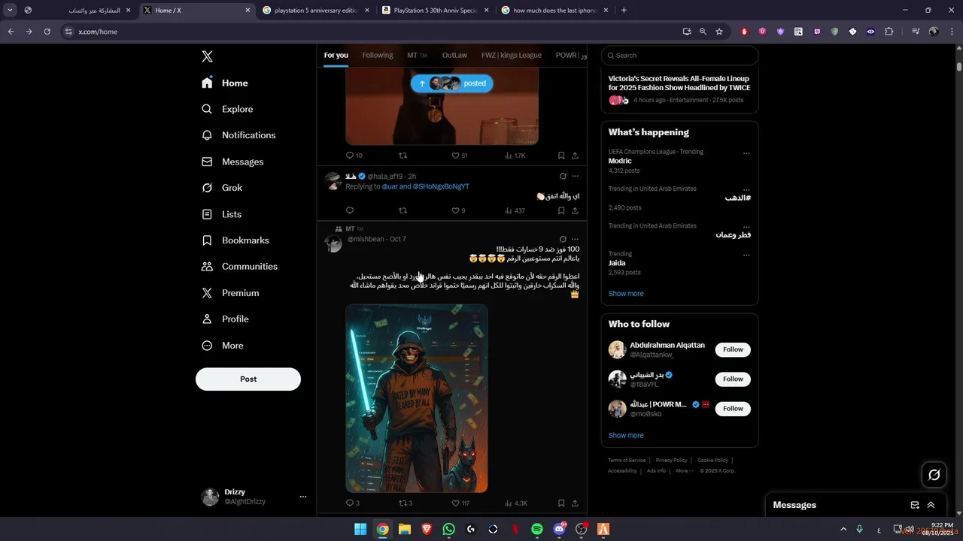Open the Victoria's Secret news story
Screen dimensions: 963x541
coord(679,90)
